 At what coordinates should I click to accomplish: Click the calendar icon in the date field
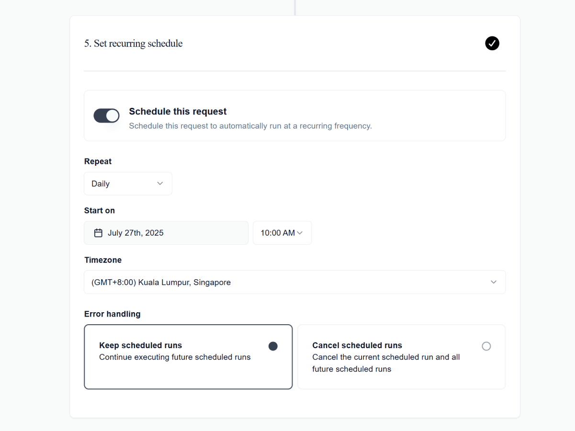tap(98, 233)
